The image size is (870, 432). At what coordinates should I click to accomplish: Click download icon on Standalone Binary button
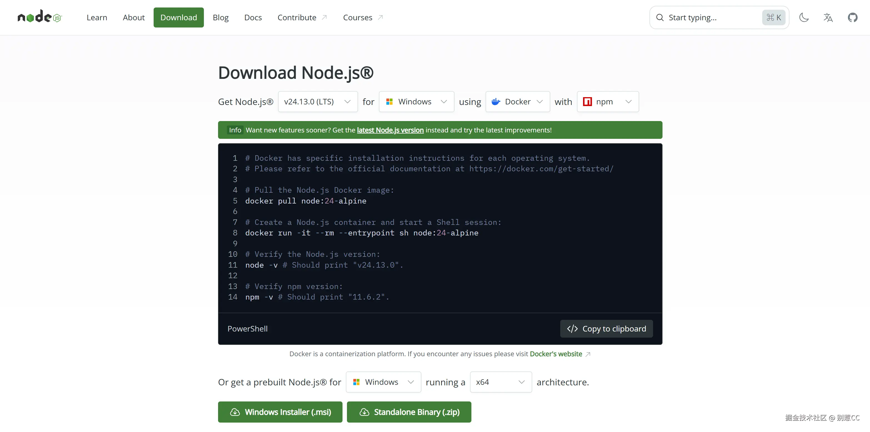pos(364,412)
